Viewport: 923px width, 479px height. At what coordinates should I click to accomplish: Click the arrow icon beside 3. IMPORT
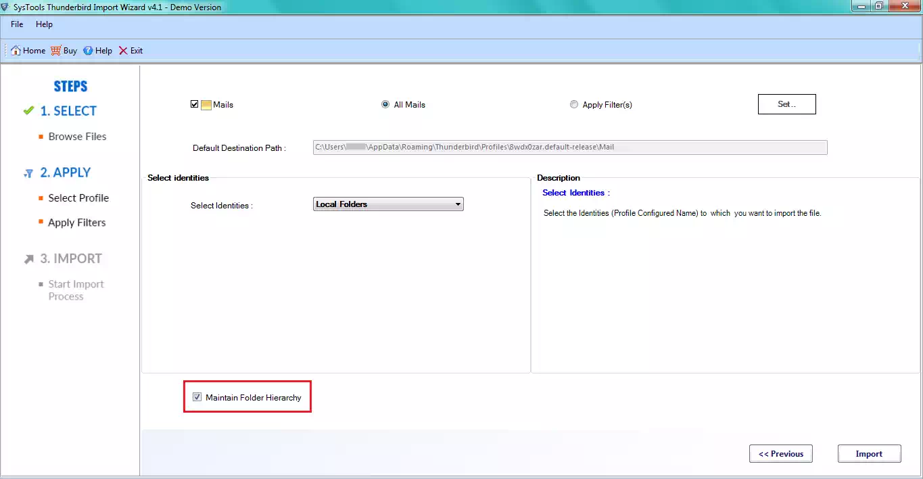(x=28, y=259)
